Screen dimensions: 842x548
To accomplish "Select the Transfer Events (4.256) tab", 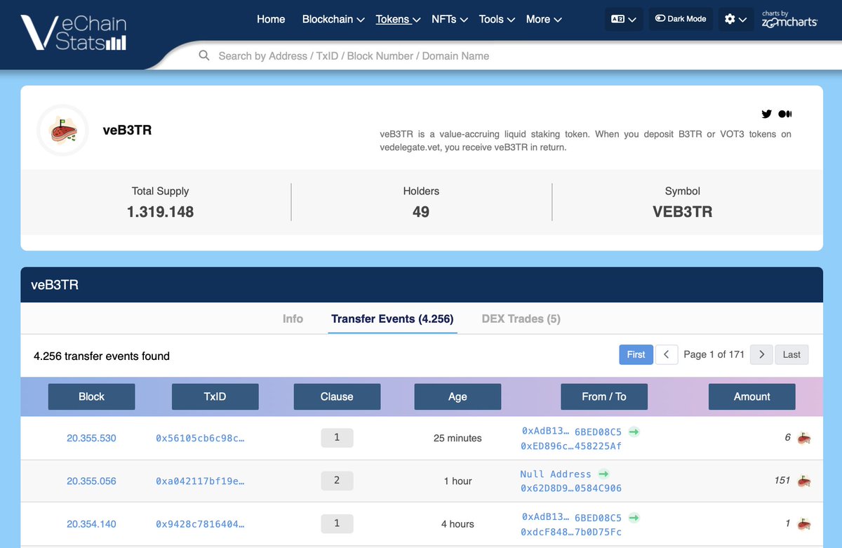I will click(x=392, y=319).
